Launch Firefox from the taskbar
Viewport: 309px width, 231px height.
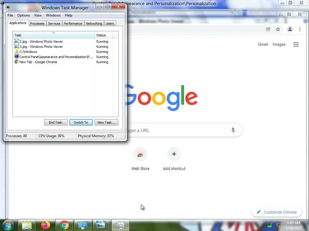(x=46, y=225)
